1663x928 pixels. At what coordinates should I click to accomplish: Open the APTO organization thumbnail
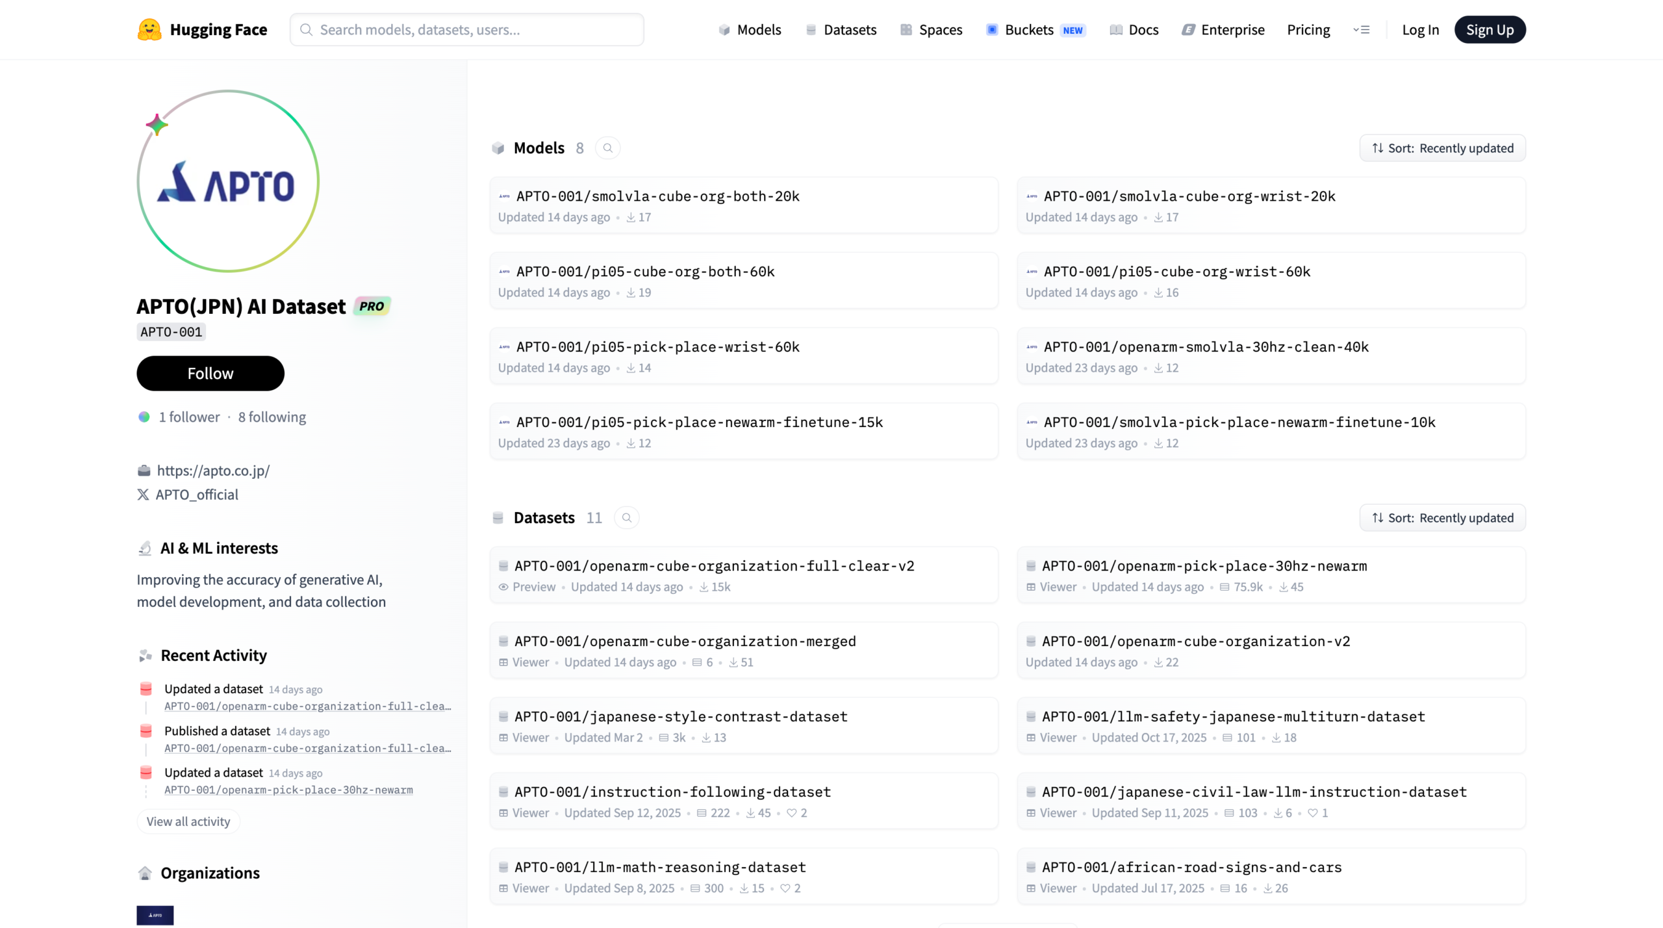click(155, 915)
